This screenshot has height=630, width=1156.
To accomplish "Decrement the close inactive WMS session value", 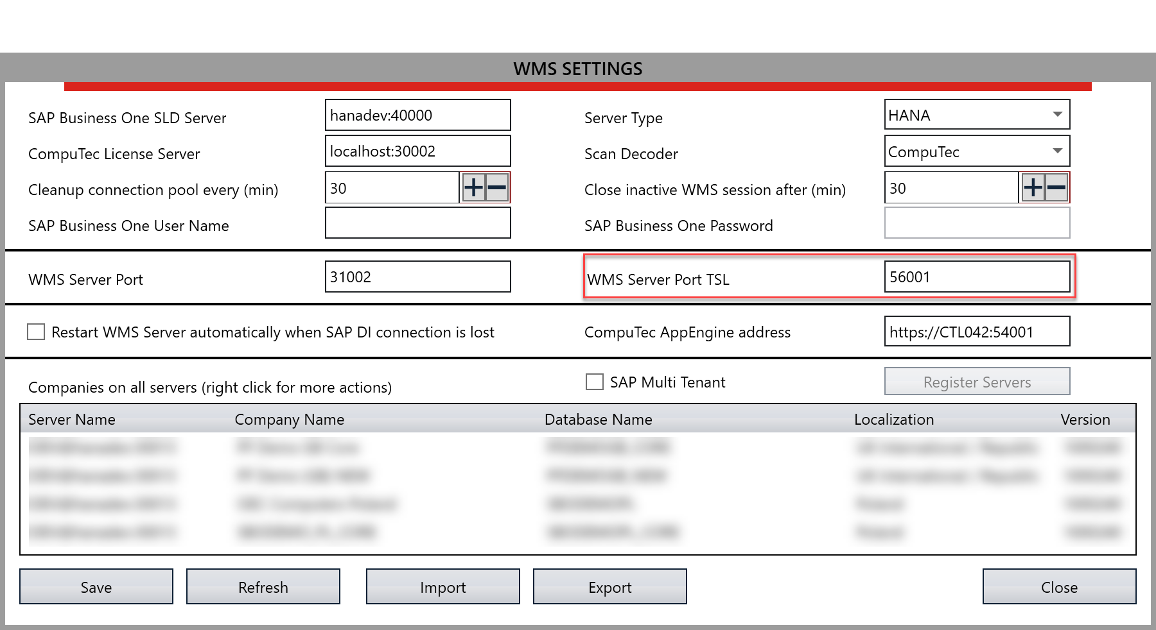I will [1055, 187].
